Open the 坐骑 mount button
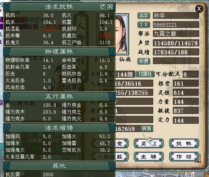The height and width of the screenshot is (177, 209). [149, 157]
